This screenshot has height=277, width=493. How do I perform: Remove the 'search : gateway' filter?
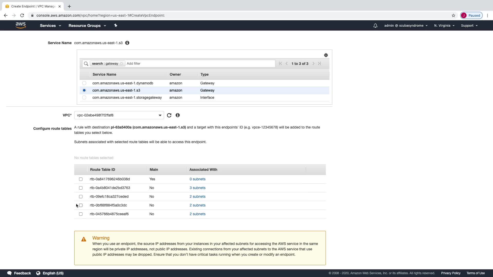[x=121, y=64]
